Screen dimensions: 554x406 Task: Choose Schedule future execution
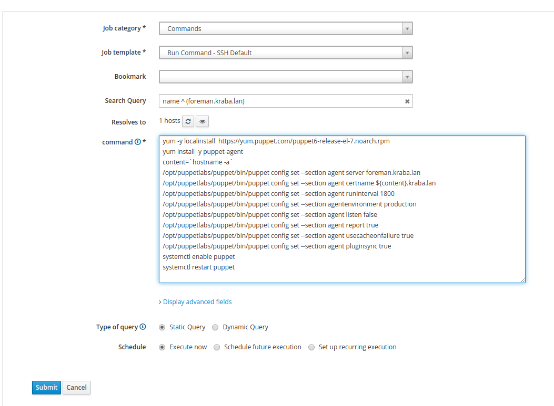[x=217, y=347]
